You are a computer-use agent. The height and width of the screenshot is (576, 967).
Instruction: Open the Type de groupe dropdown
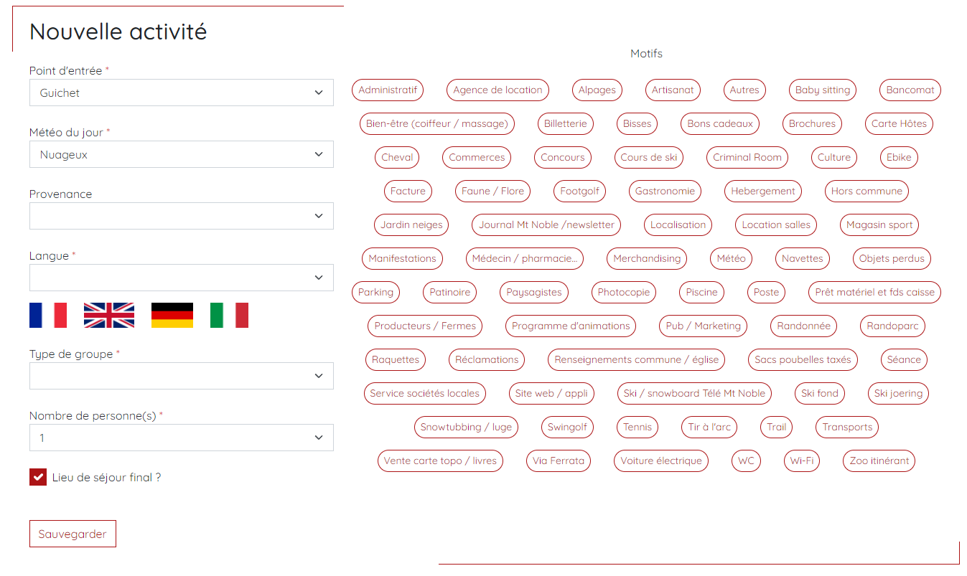click(181, 375)
